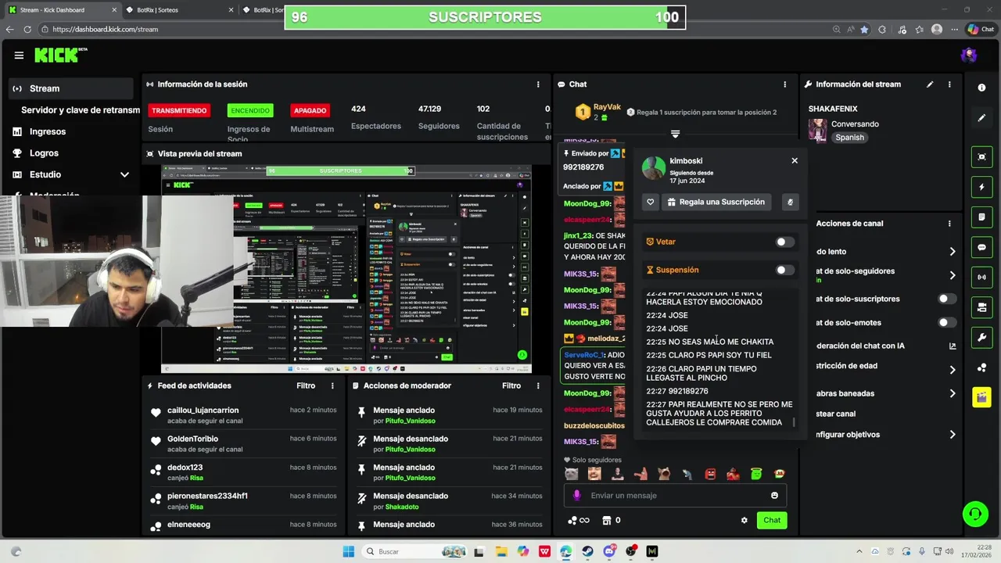1001x563 pixels.
Task: Open the Información de la sesión options menu
Action: point(538,84)
